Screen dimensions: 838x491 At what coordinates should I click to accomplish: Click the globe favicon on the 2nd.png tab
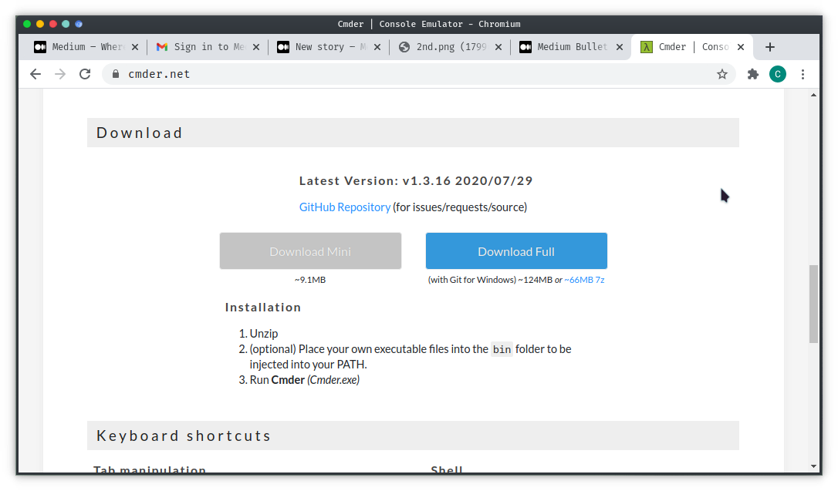tap(404, 47)
